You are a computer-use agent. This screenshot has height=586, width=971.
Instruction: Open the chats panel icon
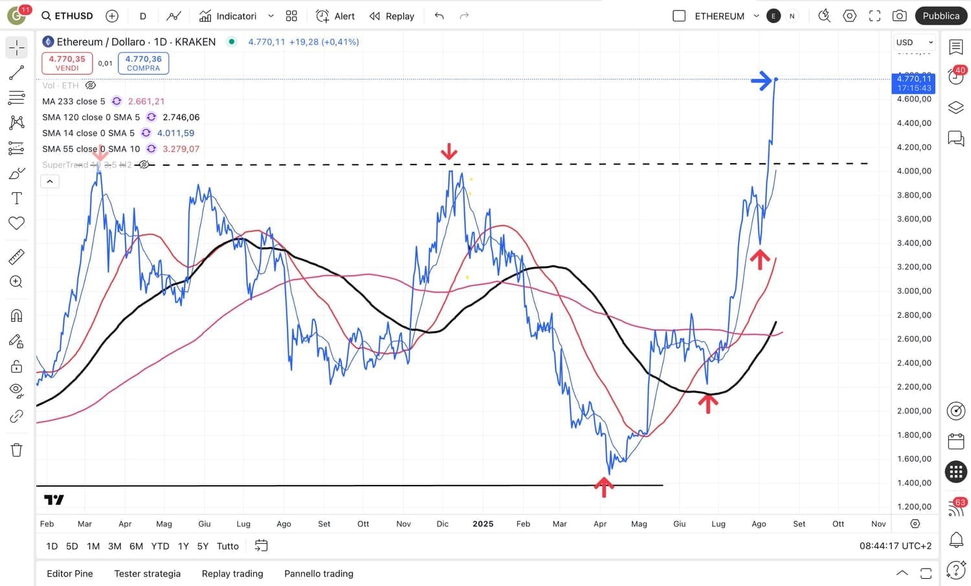[956, 138]
